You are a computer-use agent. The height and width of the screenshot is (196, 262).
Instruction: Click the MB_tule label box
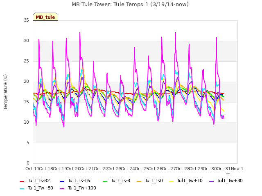tap(45, 17)
